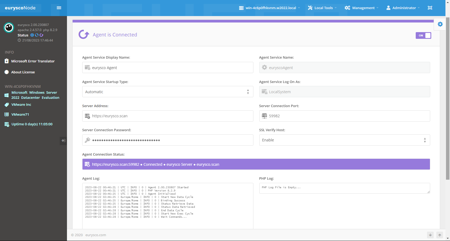This screenshot has width=450, height=241.
Task: Click the gears icon of Management
Action: 347,8
